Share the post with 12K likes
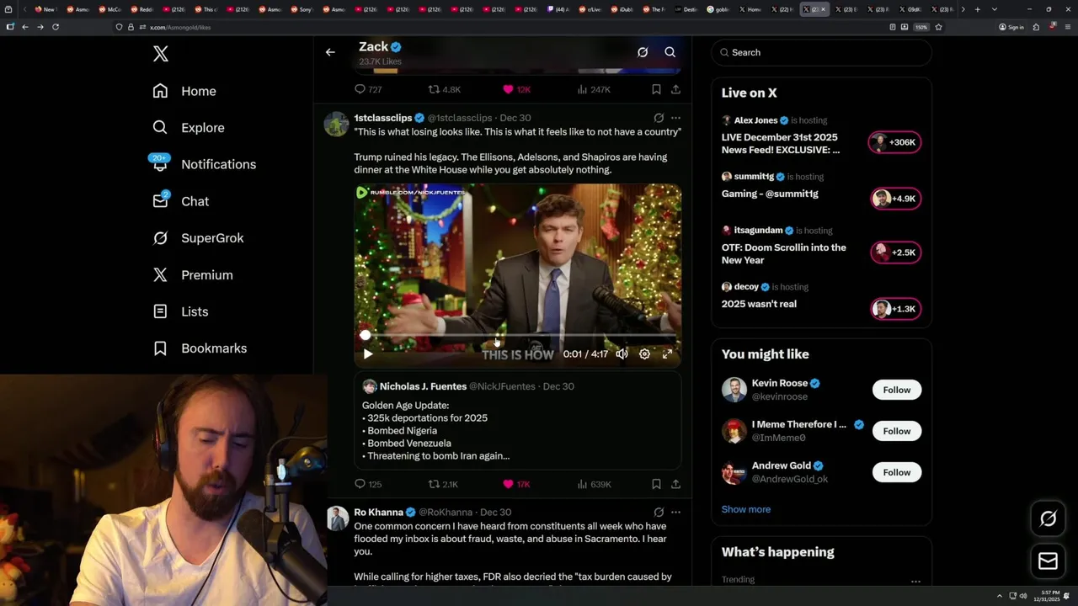Viewport: 1078px width, 606px height. [675, 89]
